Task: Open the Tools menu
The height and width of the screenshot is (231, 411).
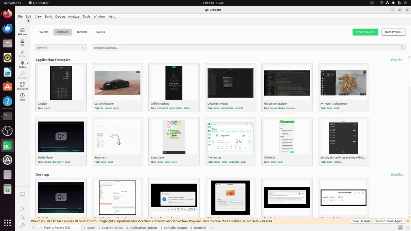Action: [86, 16]
